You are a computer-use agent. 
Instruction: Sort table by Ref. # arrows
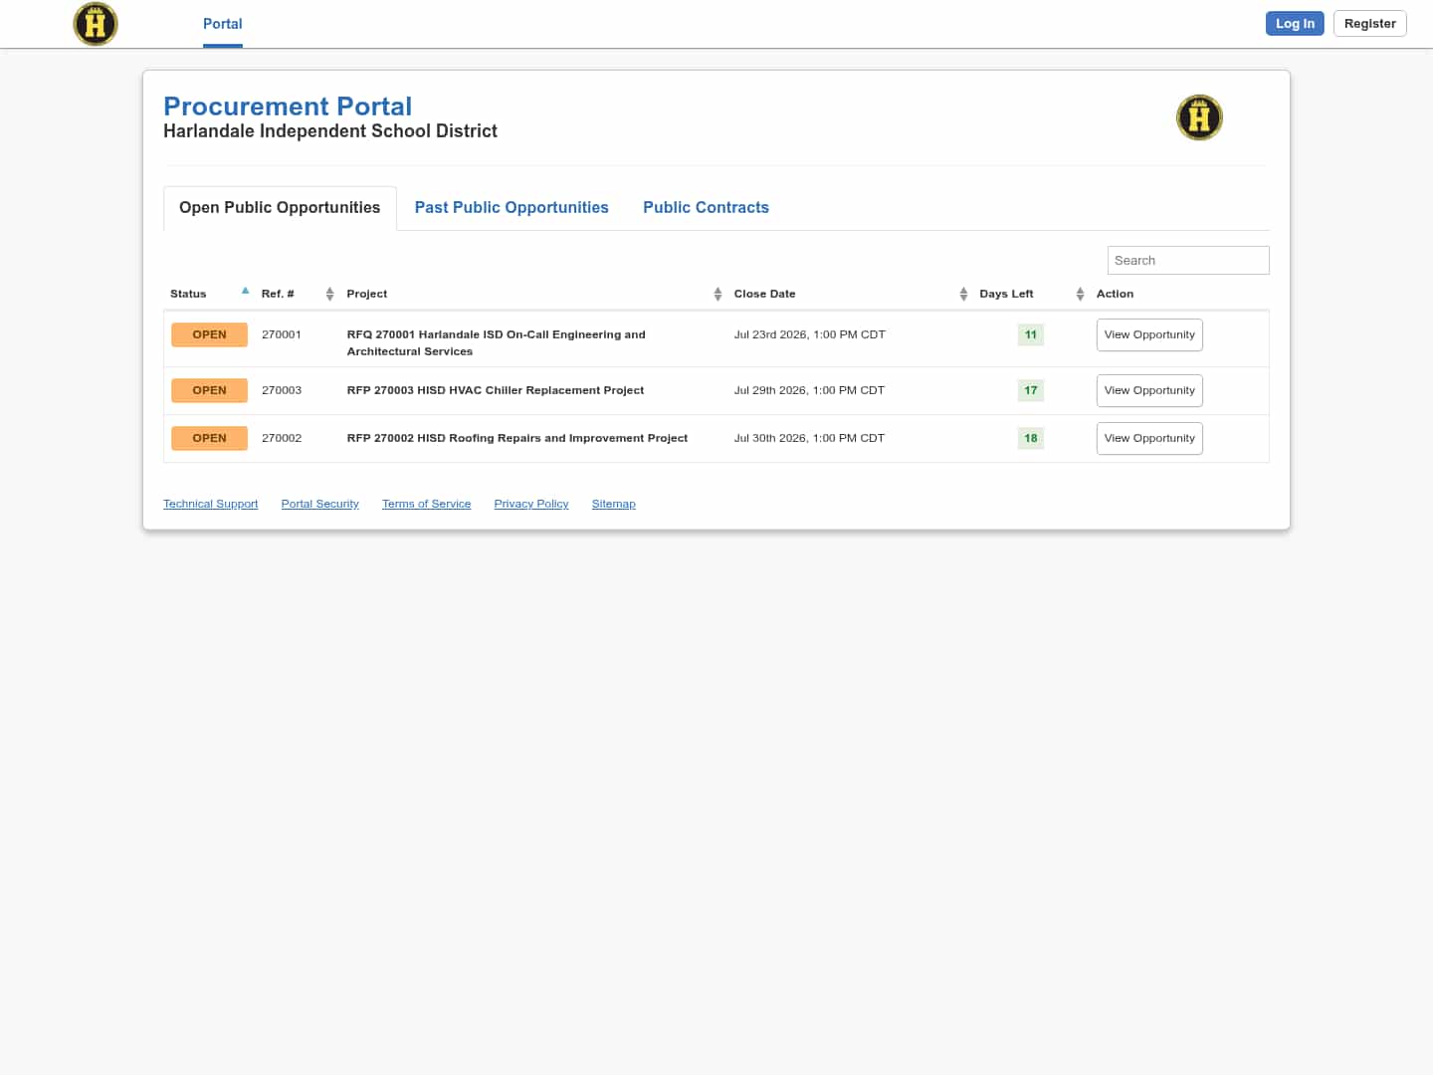click(x=329, y=294)
